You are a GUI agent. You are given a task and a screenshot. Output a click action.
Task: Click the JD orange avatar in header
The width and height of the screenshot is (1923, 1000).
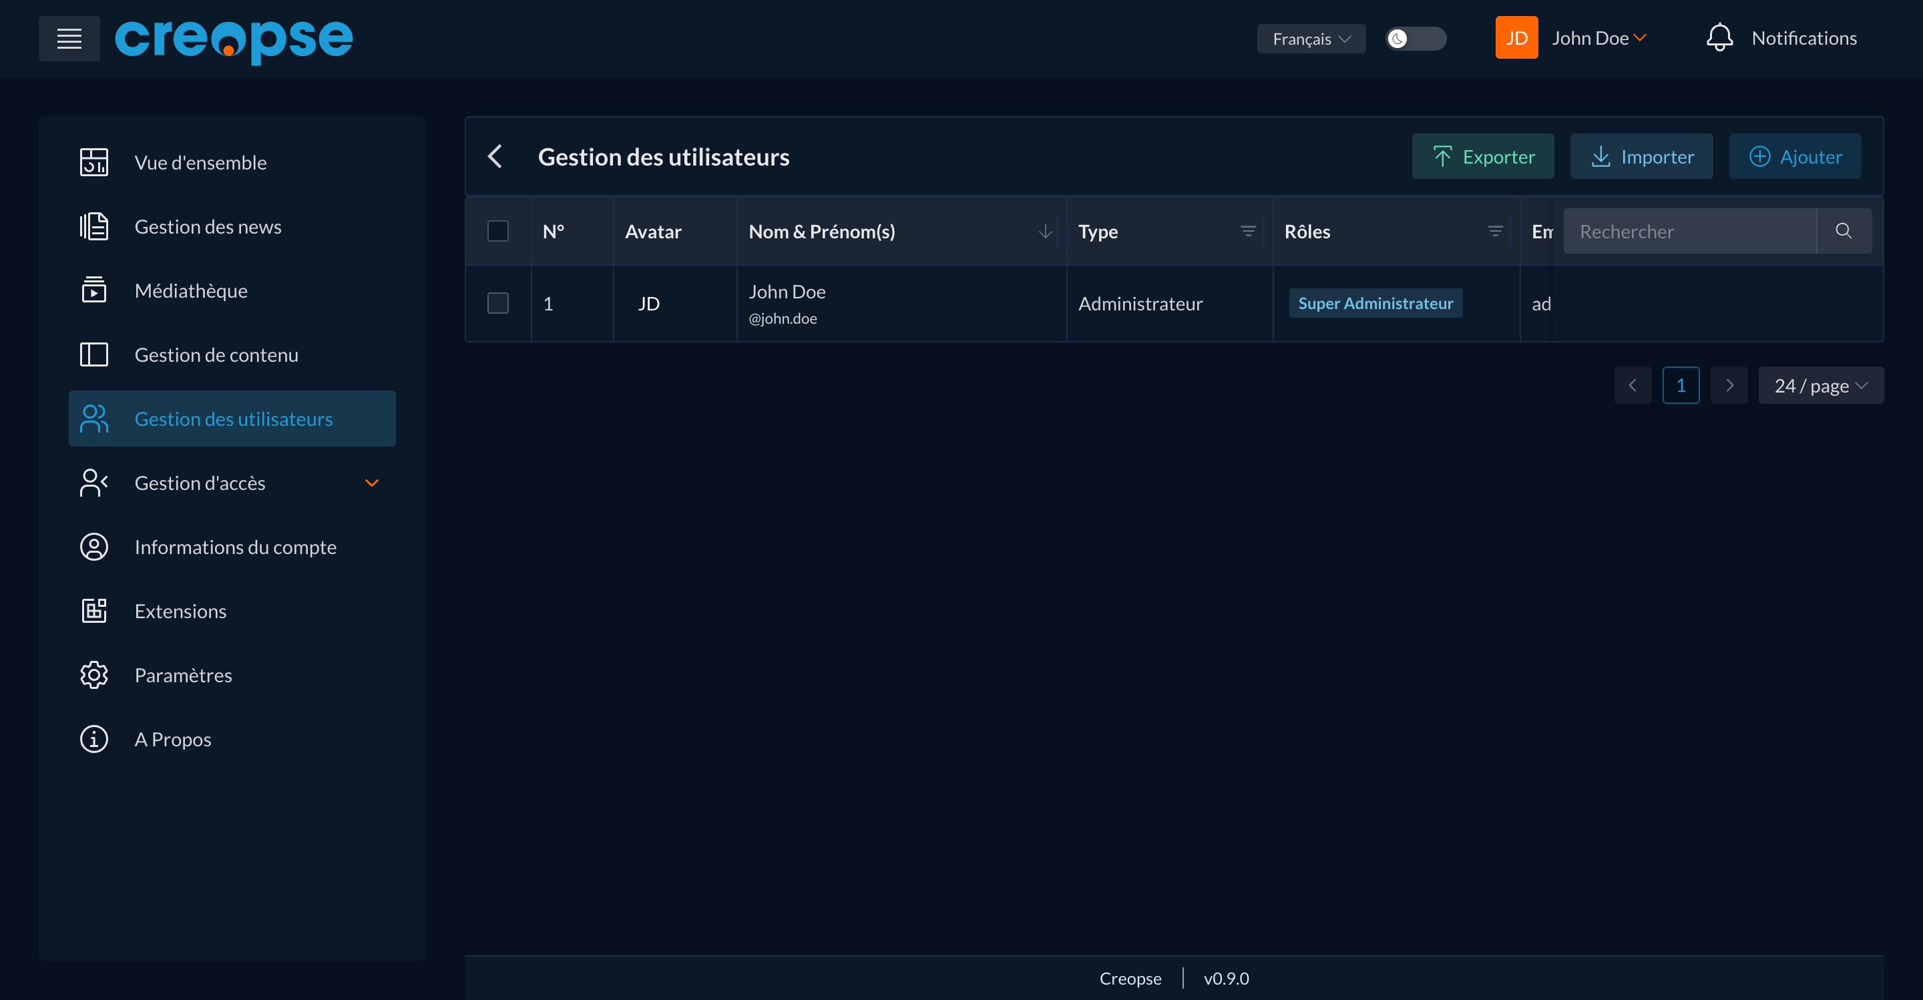point(1516,37)
